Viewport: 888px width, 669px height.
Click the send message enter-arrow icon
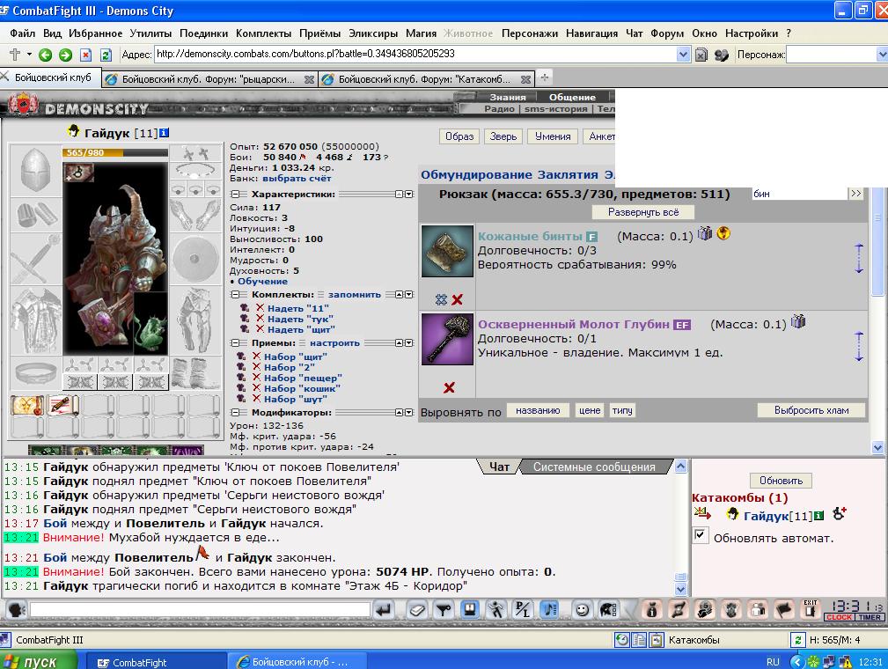point(384,609)
